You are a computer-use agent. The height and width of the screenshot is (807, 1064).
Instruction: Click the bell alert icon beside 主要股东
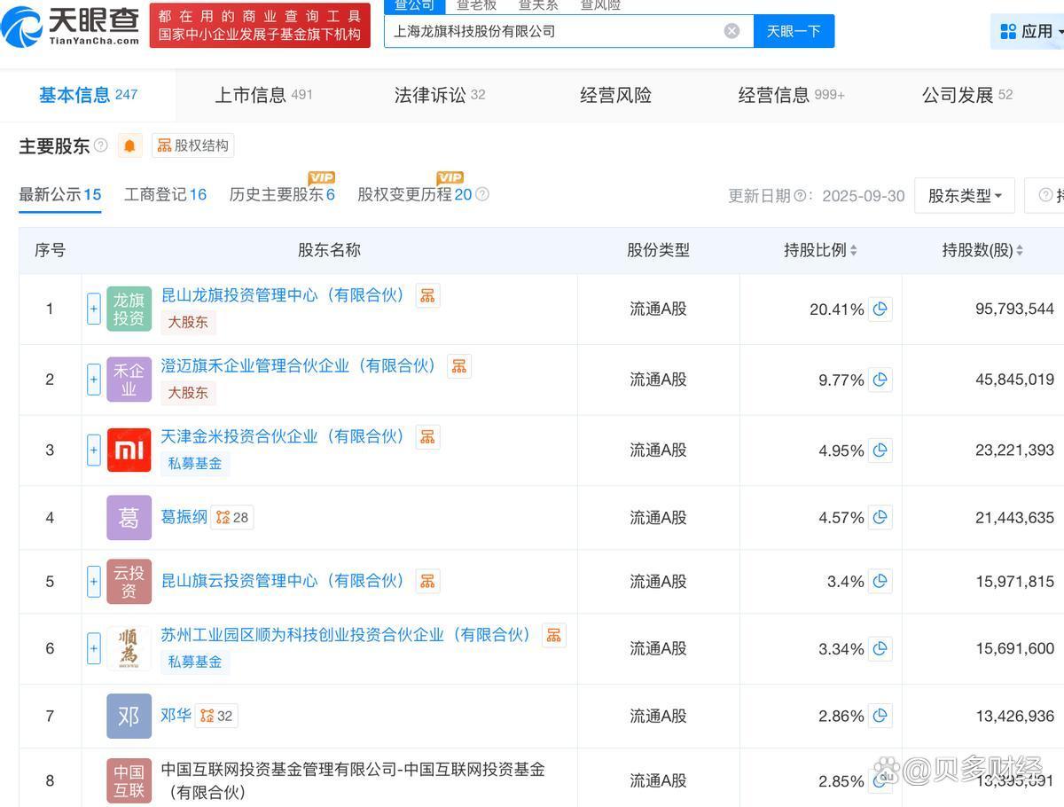pyautogui.click(x=129, y=145)
